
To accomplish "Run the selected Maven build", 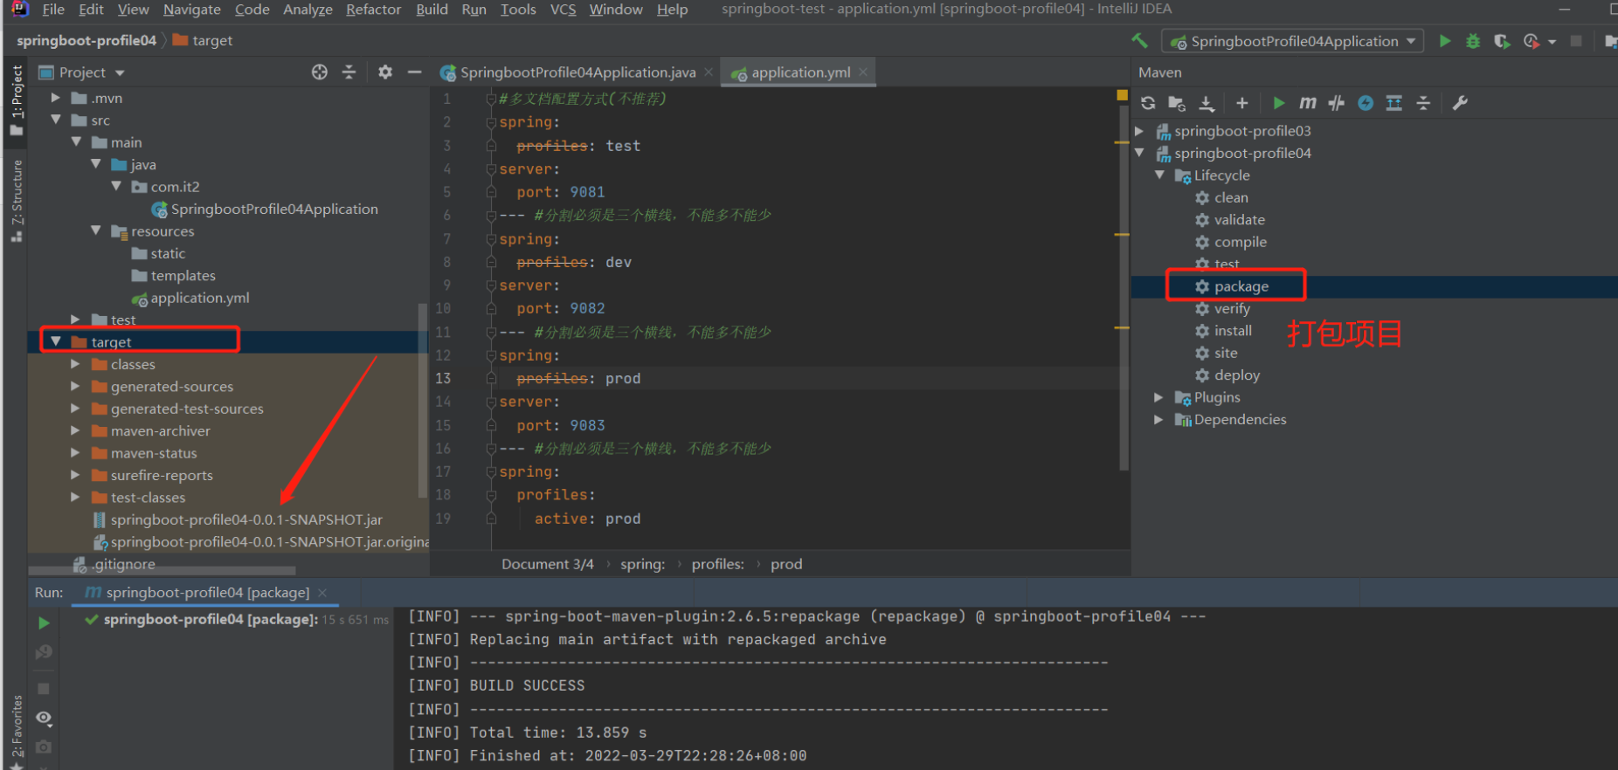I will click(x=1279, y=103).
